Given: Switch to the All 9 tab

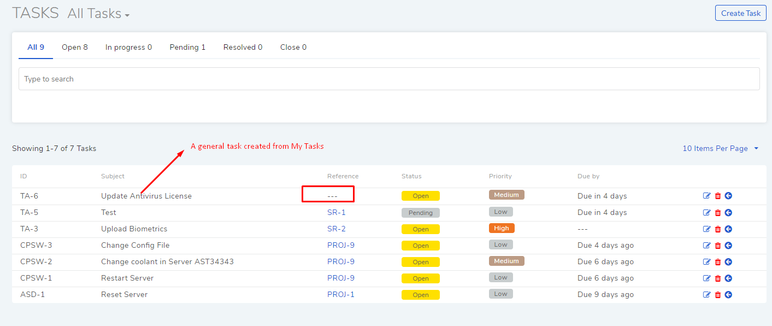Looking at the screenshot, I should tap(36, 47).
